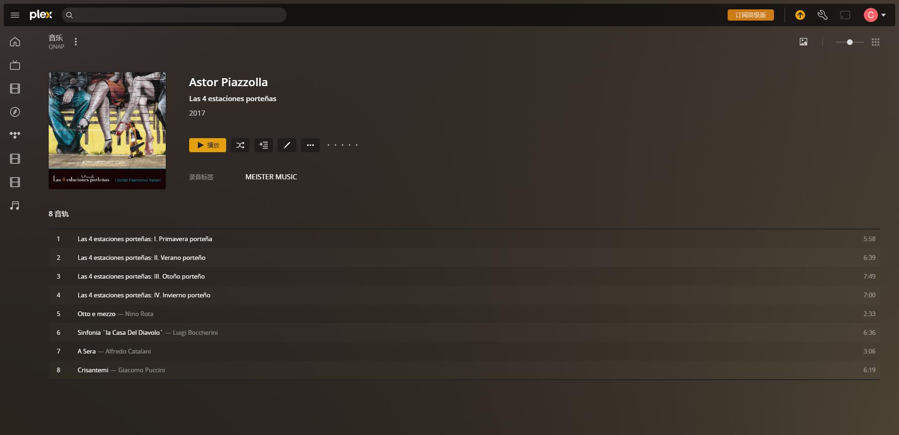Adjust the thumbnail size slider
This screenshot has width=899, height=435.
(850, 42)
